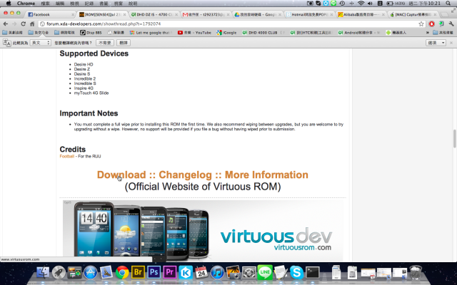The height and width of the screenshot is (285, 457).
Task: Open Download :: Changelog :: More Information link
Action: pyautogui.click(x=203, y=175)
